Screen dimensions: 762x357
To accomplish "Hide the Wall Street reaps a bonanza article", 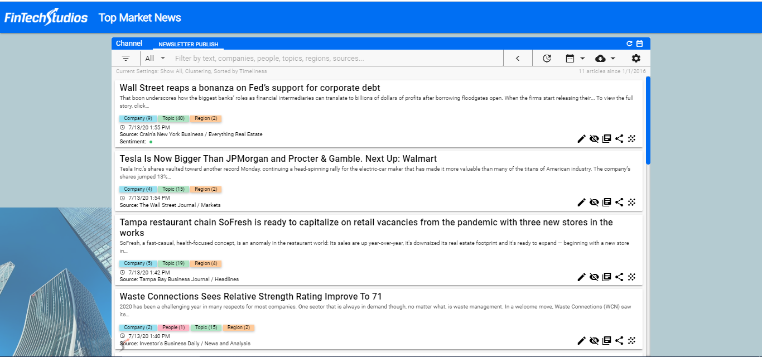I will tap(594, 139).
